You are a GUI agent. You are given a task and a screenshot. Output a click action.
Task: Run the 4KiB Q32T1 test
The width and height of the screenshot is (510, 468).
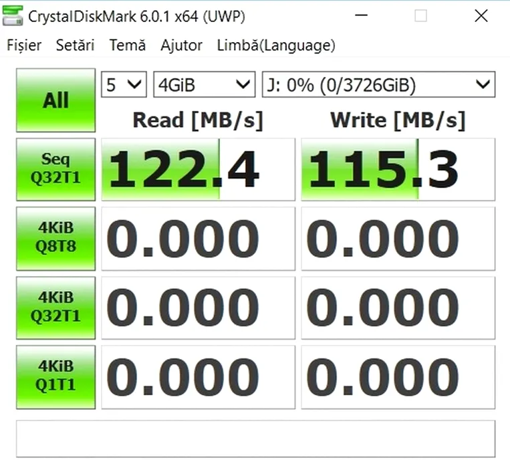pos(55,308)
